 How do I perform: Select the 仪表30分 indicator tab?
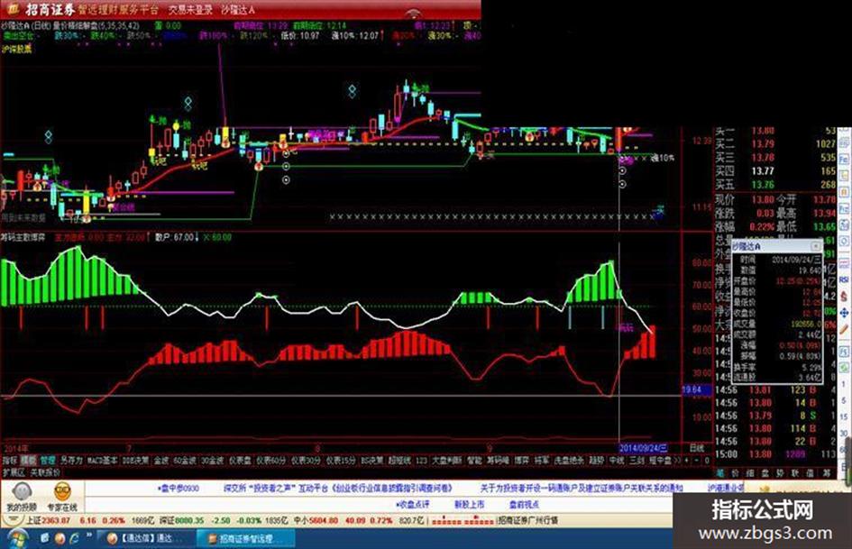tap(306, 461)
